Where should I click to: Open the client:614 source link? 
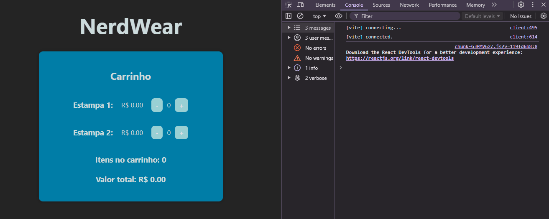tap(523, 37)
